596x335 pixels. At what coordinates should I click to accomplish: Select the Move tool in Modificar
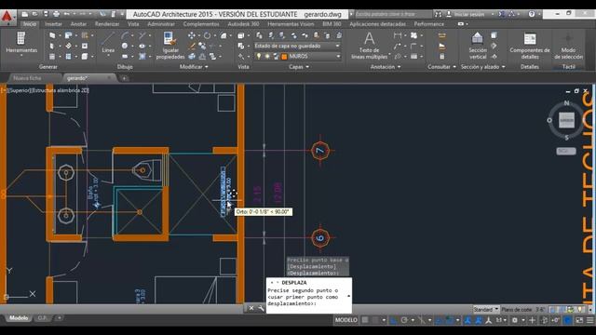click(192, 35)
